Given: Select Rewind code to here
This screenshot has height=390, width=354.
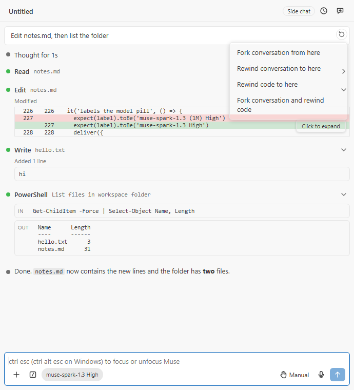Looking at the screenshot, I should pos(288,84).
